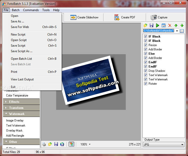
Task: Click the script path text field
Action: point(159,31)
